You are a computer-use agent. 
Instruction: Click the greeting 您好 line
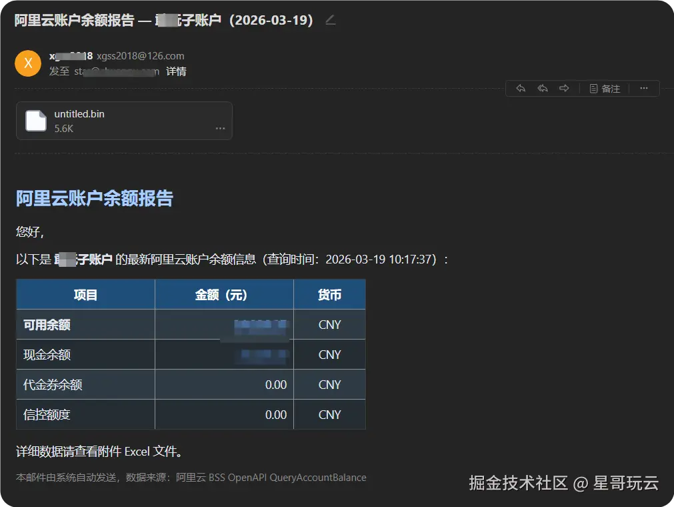pos(29,231)
